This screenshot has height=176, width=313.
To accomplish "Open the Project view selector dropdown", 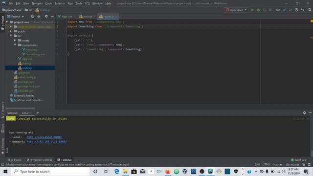I will (x=16, y=16).
